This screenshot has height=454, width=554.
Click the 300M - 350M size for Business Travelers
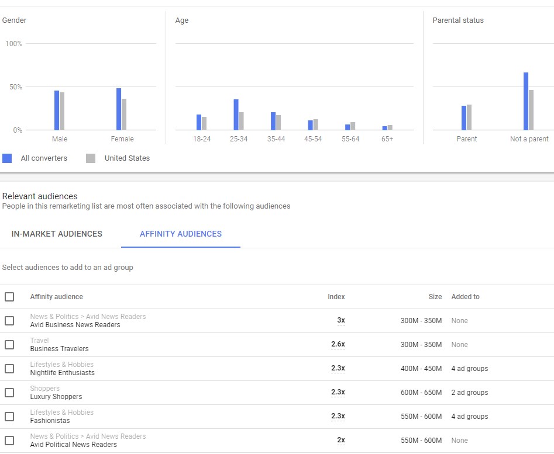coord(421,345)
